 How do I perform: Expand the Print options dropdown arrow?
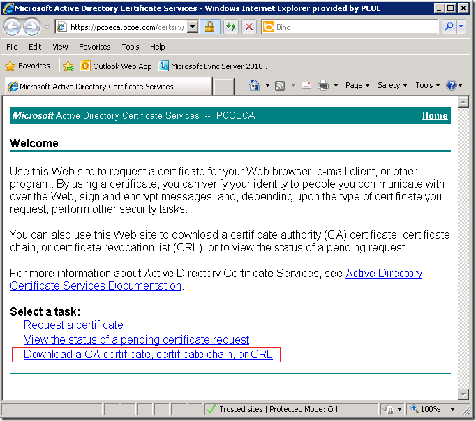coord(336,86)
